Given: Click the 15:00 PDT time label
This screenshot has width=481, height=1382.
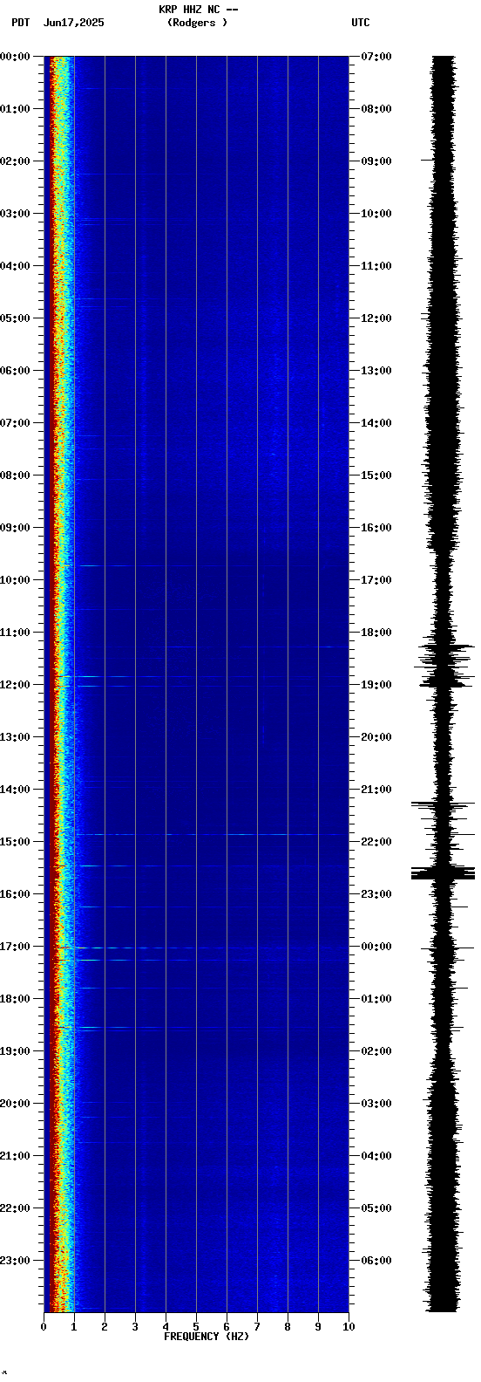Looking at the screenshot, I should pos(16,842).
